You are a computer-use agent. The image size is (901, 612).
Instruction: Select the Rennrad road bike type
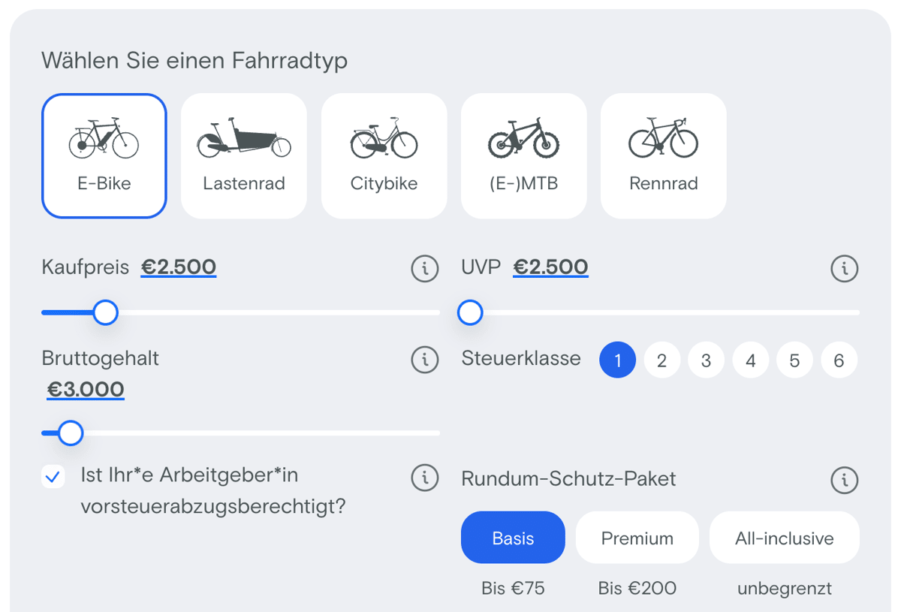tap(663, 155)
